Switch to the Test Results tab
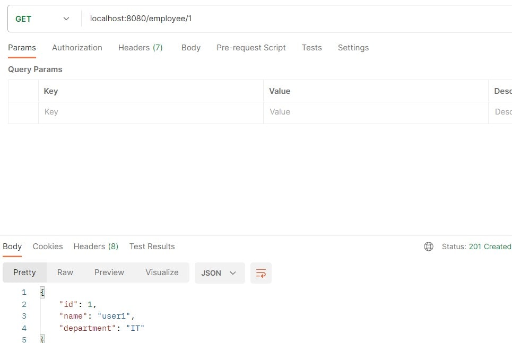This screenshot has width=512, height=343. coord(152,247)
